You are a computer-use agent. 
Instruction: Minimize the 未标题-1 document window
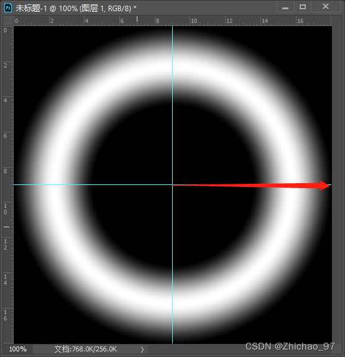[x=285, y=7]
